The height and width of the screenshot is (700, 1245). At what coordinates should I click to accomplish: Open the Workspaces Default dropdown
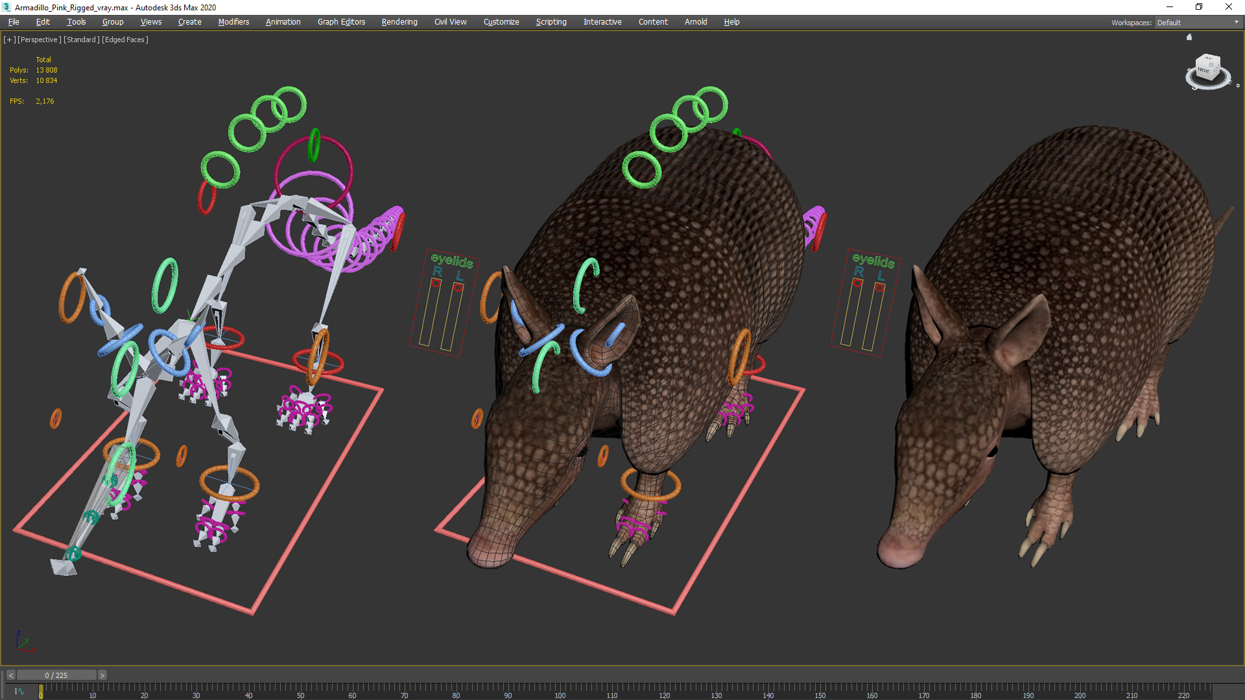pyautogui.click(x=1197, y=23)
